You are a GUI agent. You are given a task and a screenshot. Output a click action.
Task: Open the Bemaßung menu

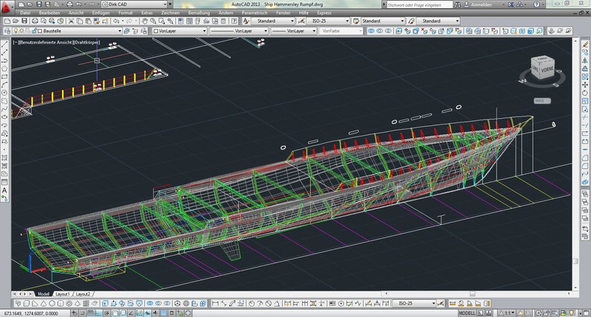[199, 13]
